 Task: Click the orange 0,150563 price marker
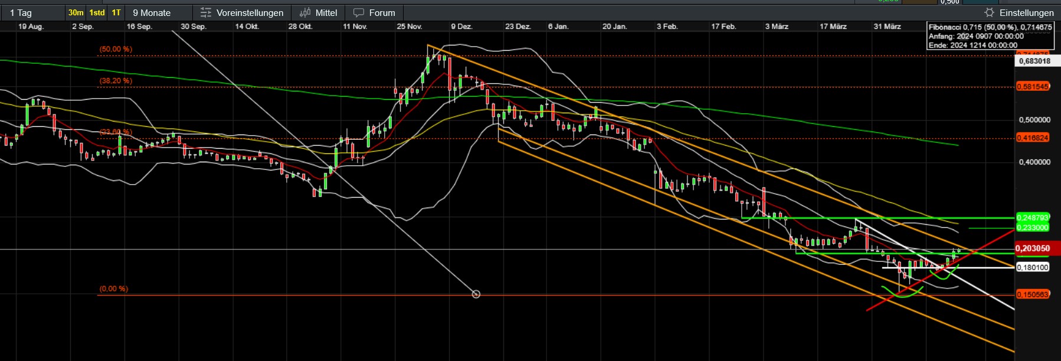1033,294
